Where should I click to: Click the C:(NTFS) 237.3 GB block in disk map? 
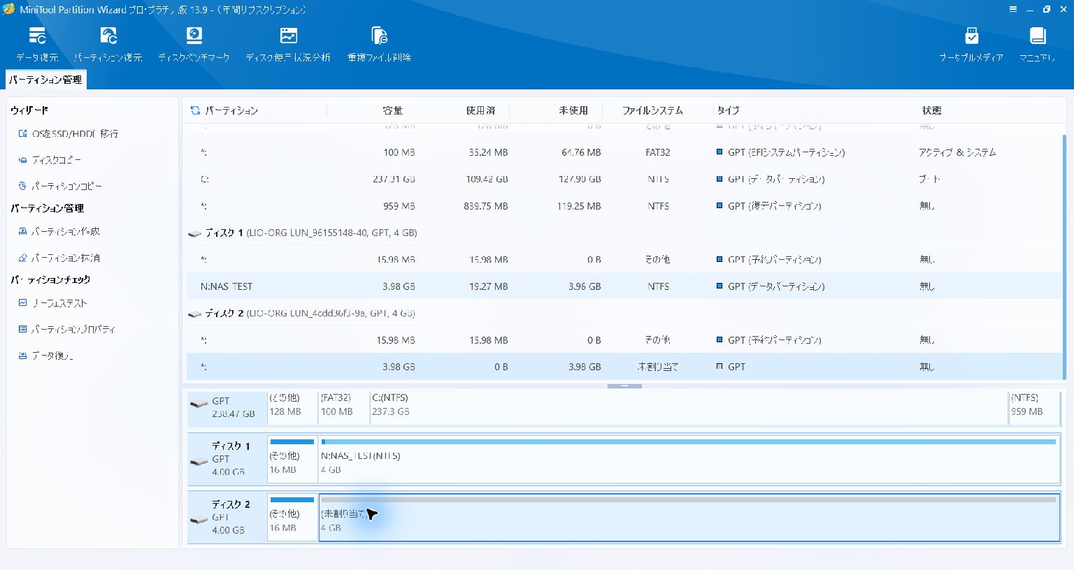pos(688,407)
